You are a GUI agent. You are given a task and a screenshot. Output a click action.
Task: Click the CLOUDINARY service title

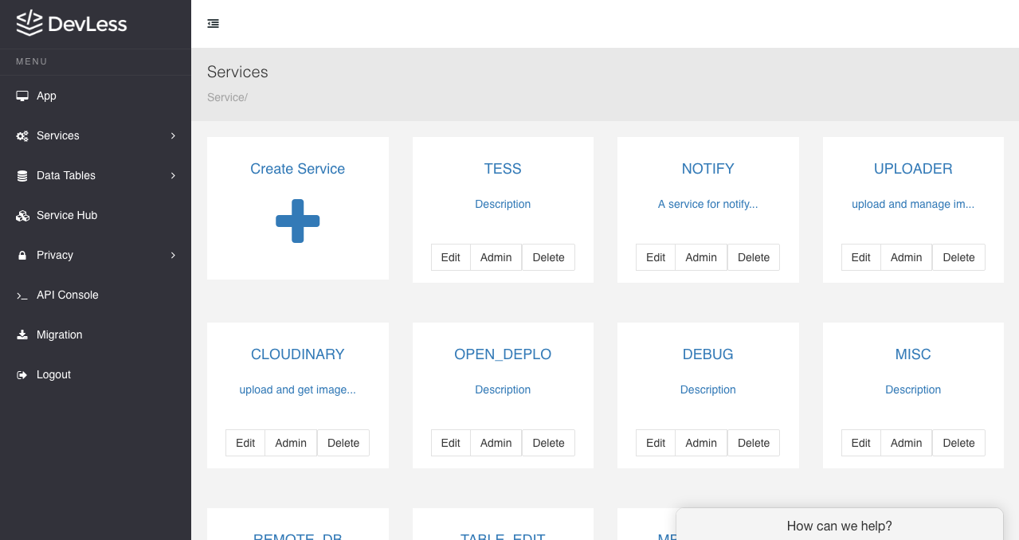coord(298,354)
